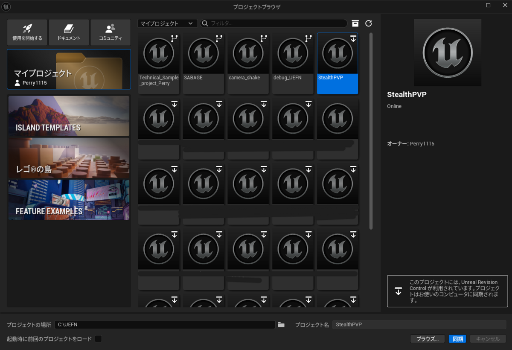Click the Unreal Engine logo in title bar
This screenshot has height=350, width=512.
point(6,6)
